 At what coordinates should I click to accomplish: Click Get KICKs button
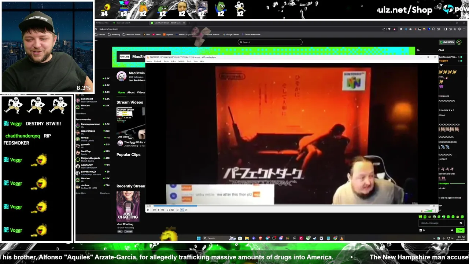click(x=447, y=42)
